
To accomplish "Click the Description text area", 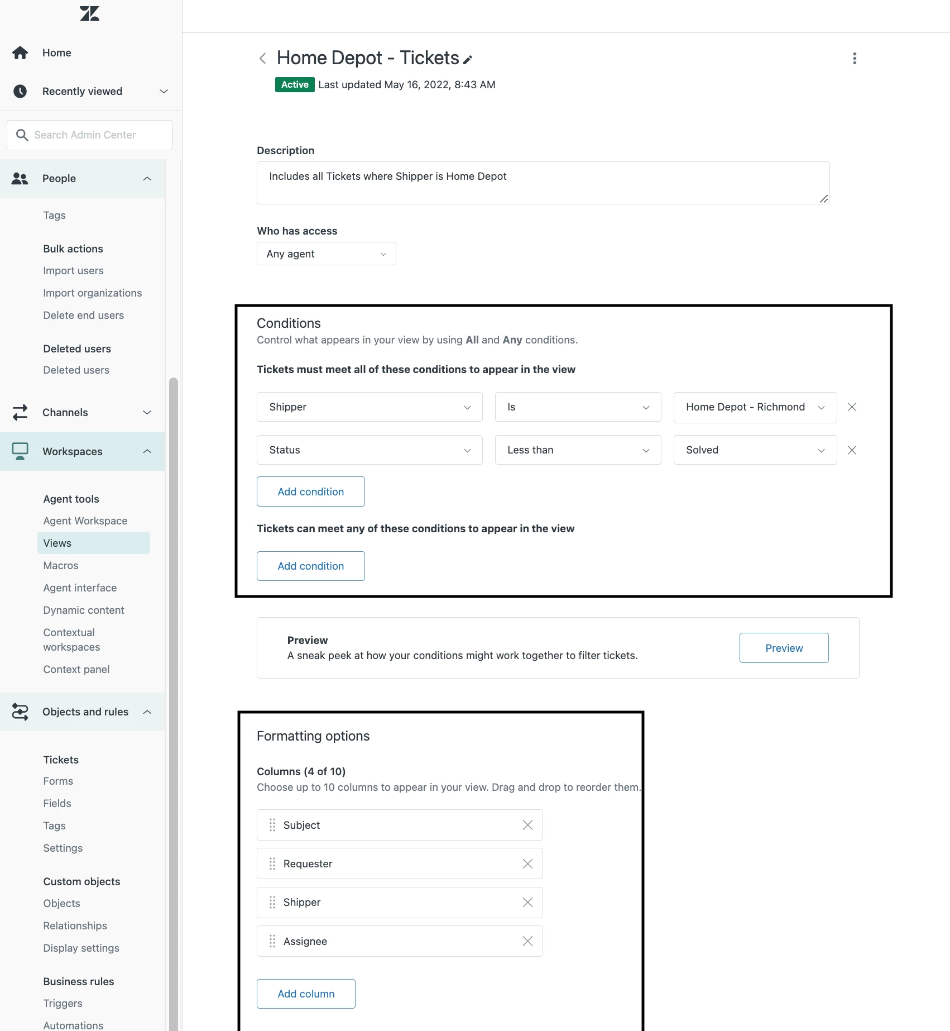I will (543, 183).
